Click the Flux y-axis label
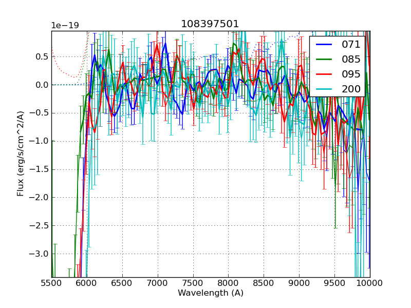This screenshot has height=308, width=411. [x=21, y=154]
